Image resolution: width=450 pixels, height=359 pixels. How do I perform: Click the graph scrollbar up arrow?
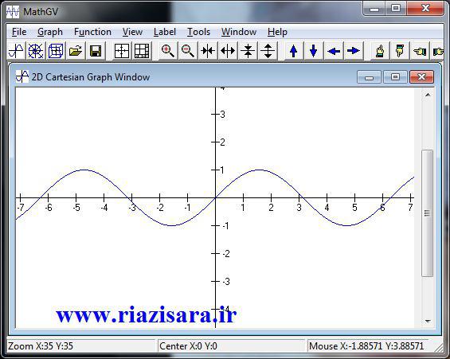tap(428, 95)
